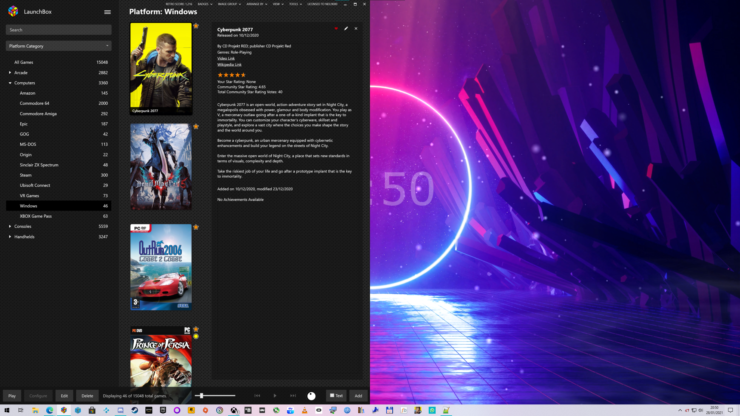The image size is (740, 416).
Task: Select the Sinclair ZX Spectrum platform
Action: click(x=59, y=165)
